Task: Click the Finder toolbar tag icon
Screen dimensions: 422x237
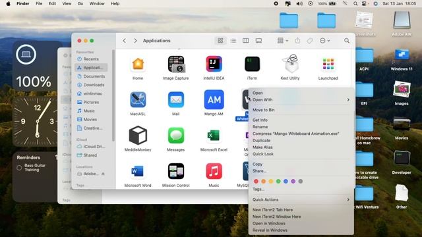Action: pos(310,41)
